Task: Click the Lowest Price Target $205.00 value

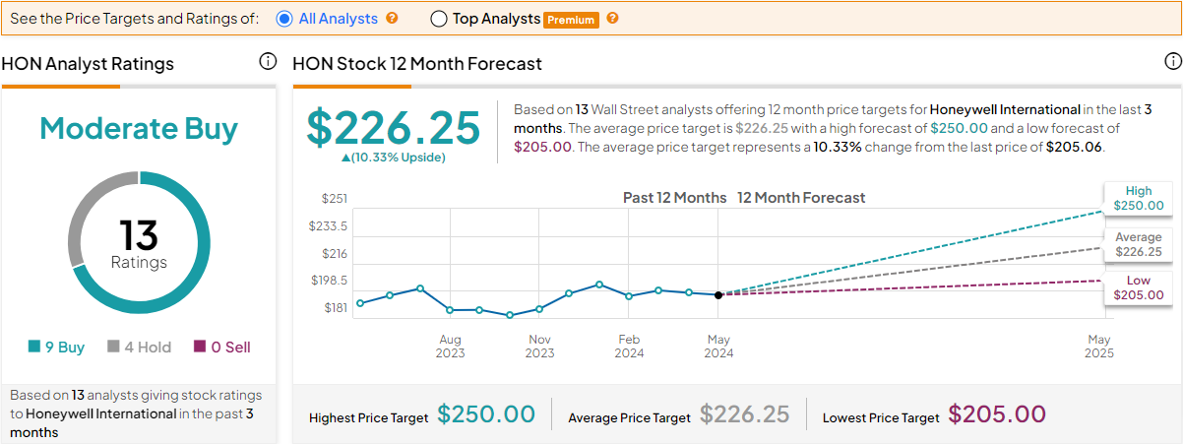Action: click(997, 414)
